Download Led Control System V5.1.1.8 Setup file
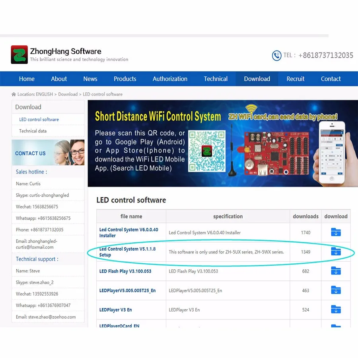This screenshot has height=358, width=358. coord(336,252)
